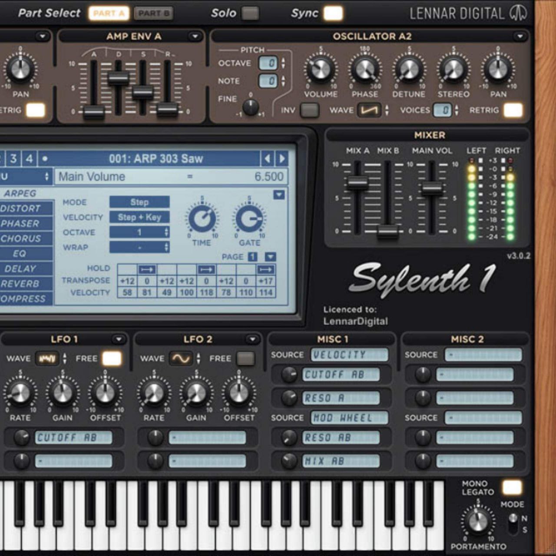Screen dimensions: 556x556
Task: Click the Page 1 button
Action: 252,257
